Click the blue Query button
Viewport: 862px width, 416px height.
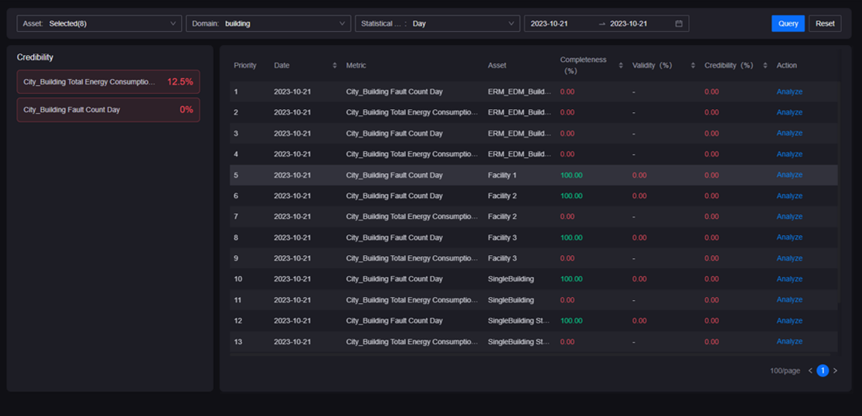[x=788, y=24]
